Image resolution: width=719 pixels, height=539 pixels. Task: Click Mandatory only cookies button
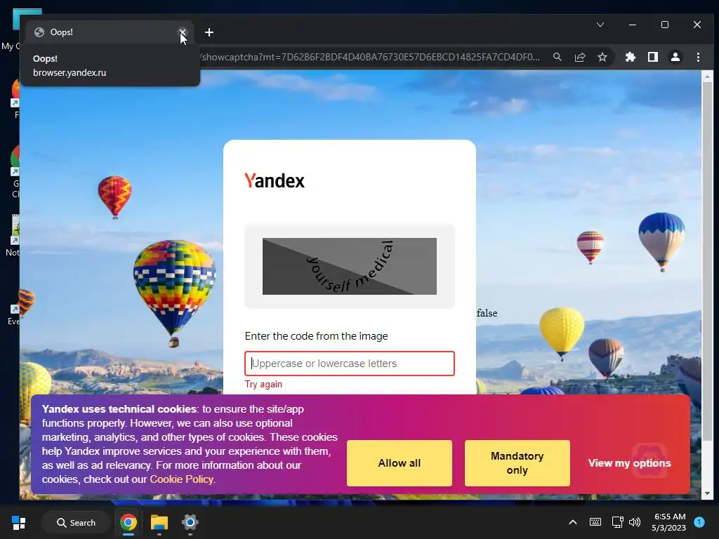click(517, 463)
